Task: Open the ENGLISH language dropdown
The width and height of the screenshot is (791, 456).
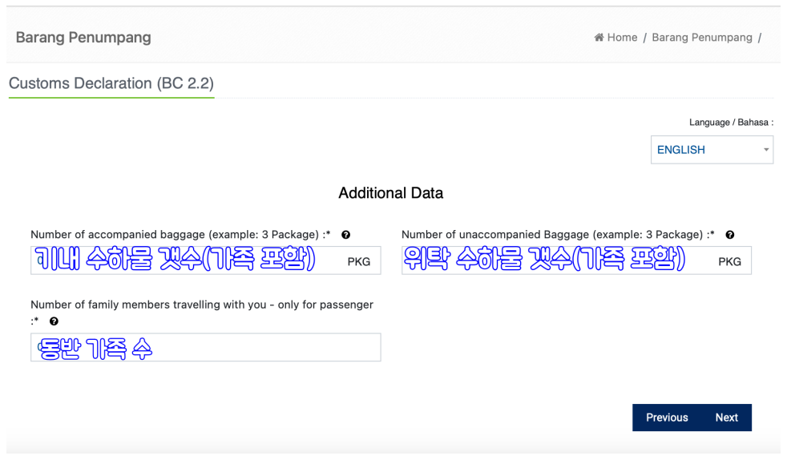Action: [712, 150]
